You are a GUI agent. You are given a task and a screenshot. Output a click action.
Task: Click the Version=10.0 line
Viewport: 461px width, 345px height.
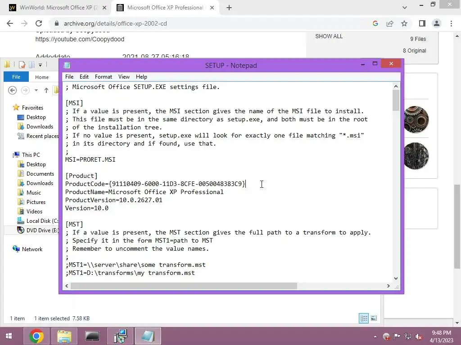click(x=87, y=208)
